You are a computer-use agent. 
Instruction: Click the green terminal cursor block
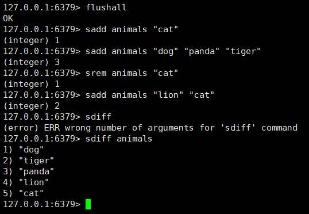(x=88, y=204)
